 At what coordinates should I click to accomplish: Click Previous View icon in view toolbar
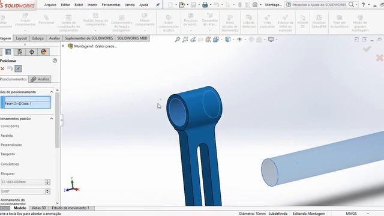tap(193, 40)
